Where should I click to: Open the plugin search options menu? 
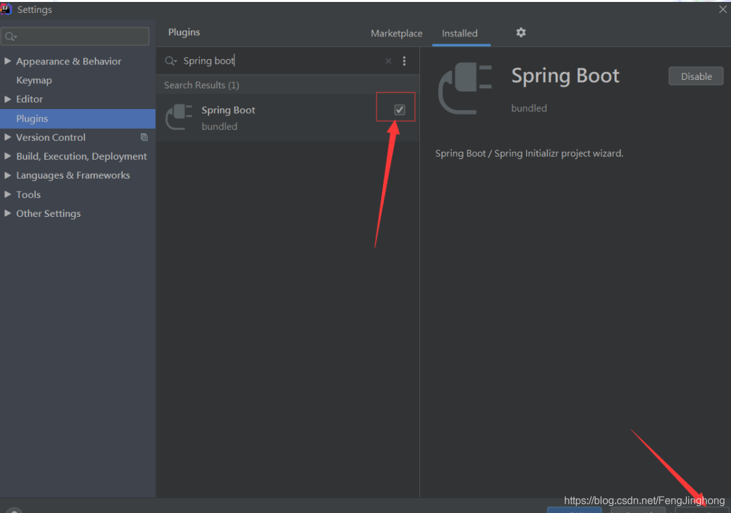point(404,61)
